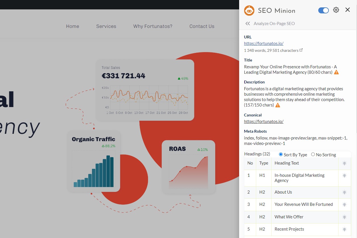Highlight Your Revenue Will Be Fortuned heading
Image resolution: width=357 pixels, height=238 pixels.
344,204
